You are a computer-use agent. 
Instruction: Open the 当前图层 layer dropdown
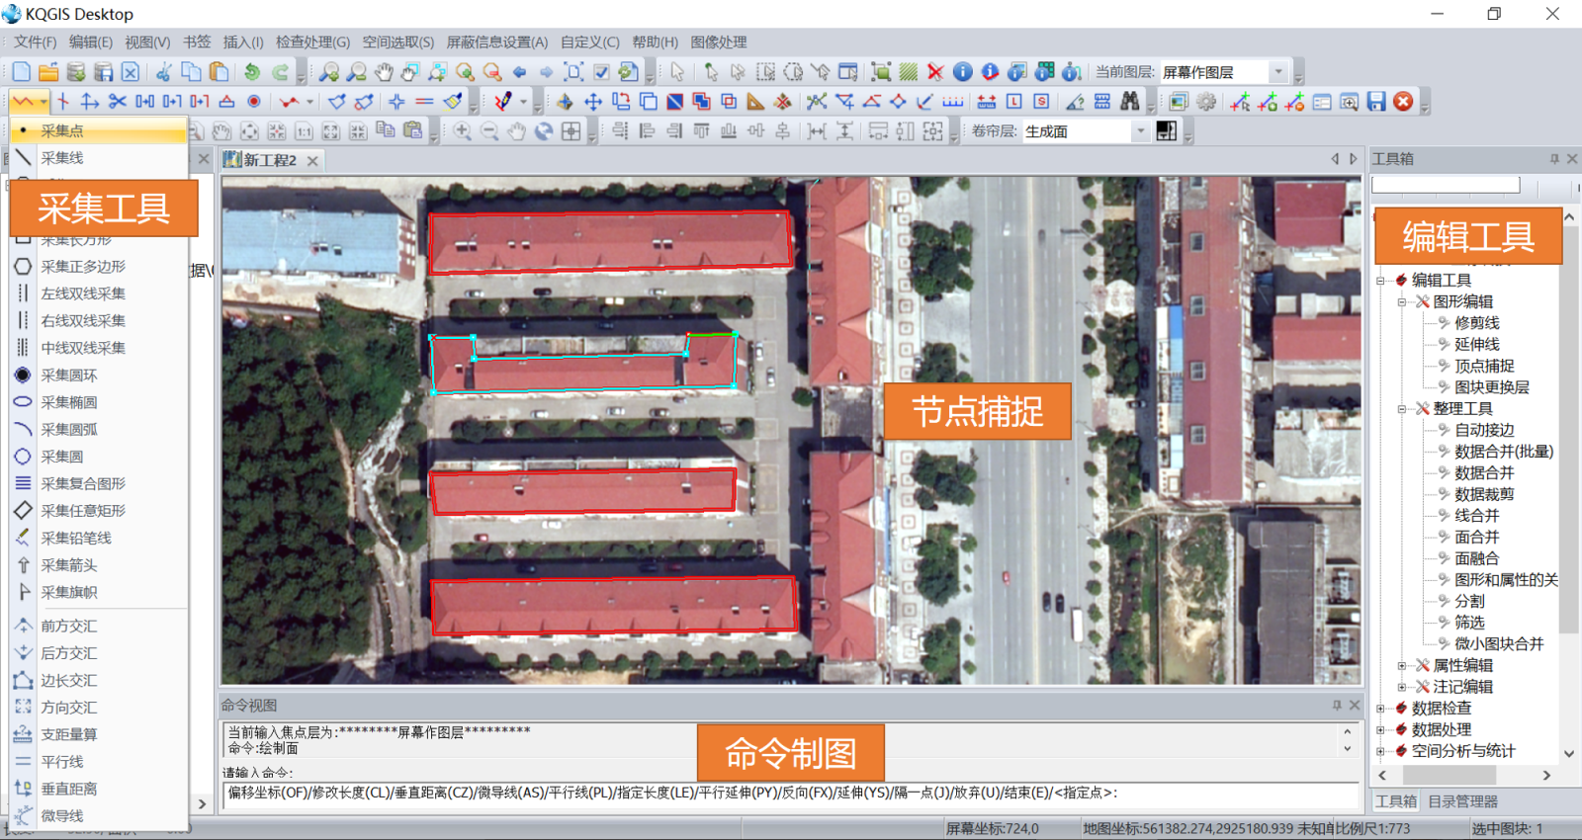click(x=1277, y=72)
